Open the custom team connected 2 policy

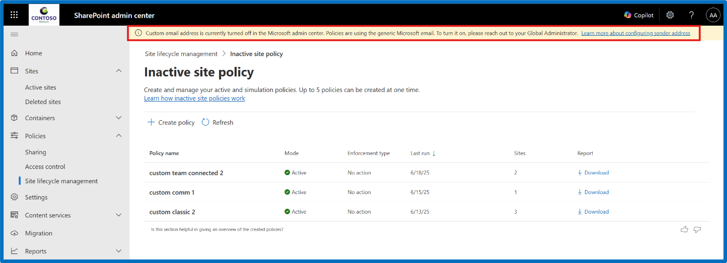(186, 172)
